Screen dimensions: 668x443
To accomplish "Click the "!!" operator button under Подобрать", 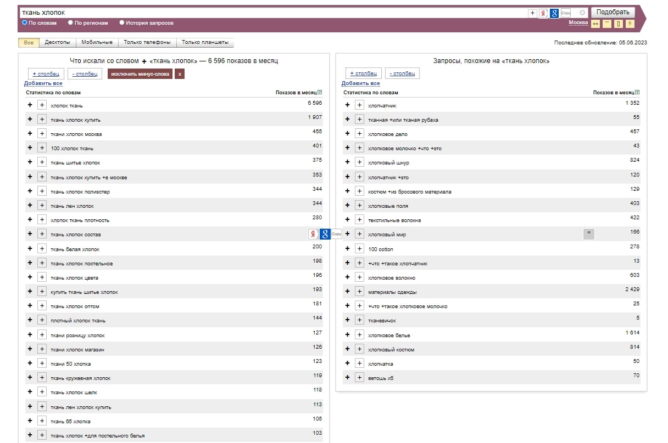I will [x=630, y=24].
